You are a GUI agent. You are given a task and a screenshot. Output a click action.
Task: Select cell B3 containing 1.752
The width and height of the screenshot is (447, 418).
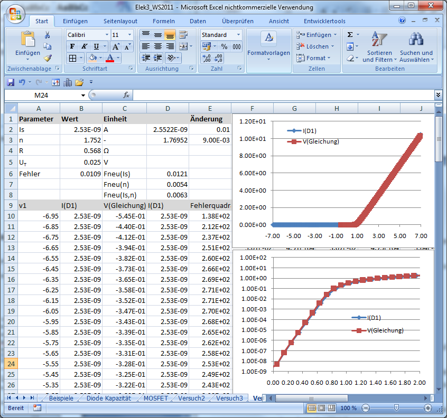(81, 140)
